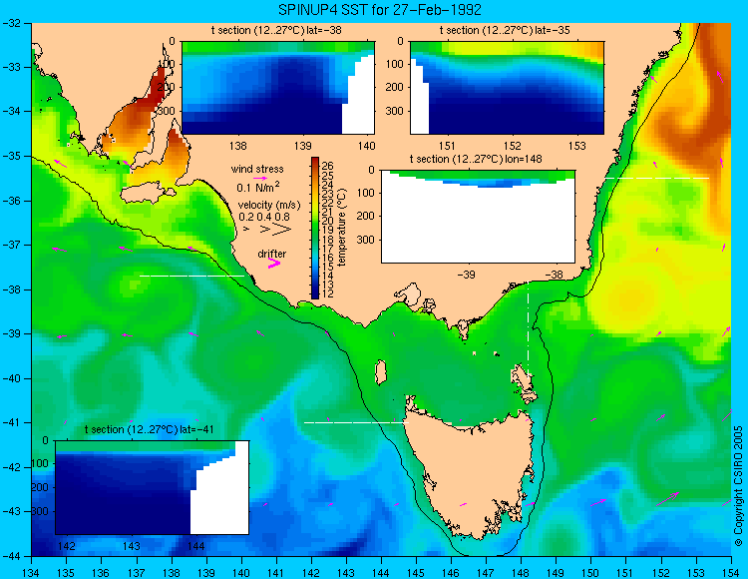Viewport: 748px width, 579px height.
Task: Click the vertical dashed section line at longitude 148
Action: [x=528, y=329]
